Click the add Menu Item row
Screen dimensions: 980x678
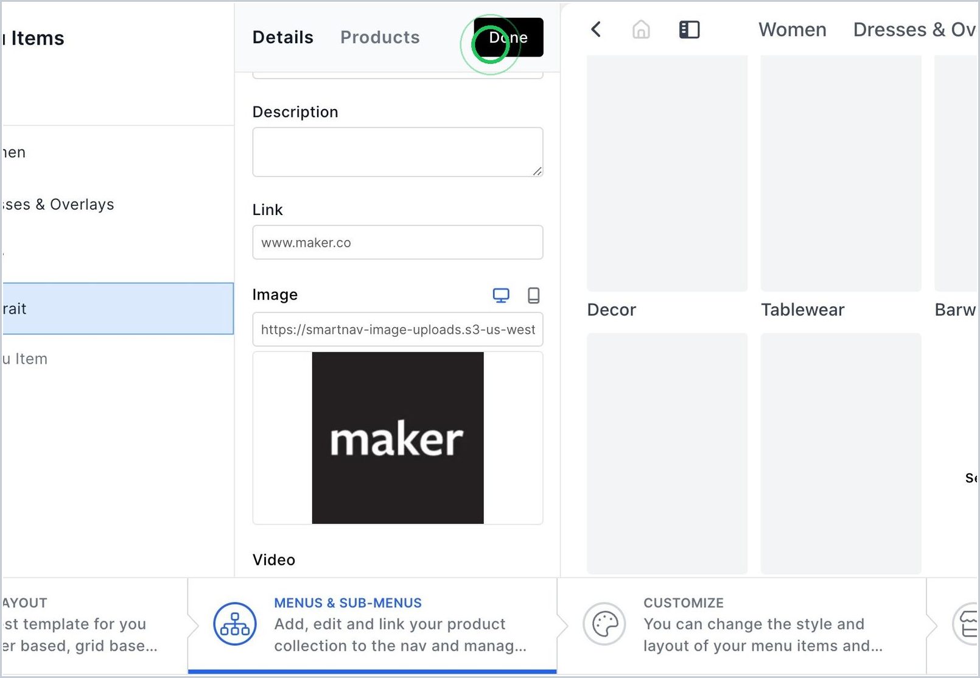(x=118, y=359)
